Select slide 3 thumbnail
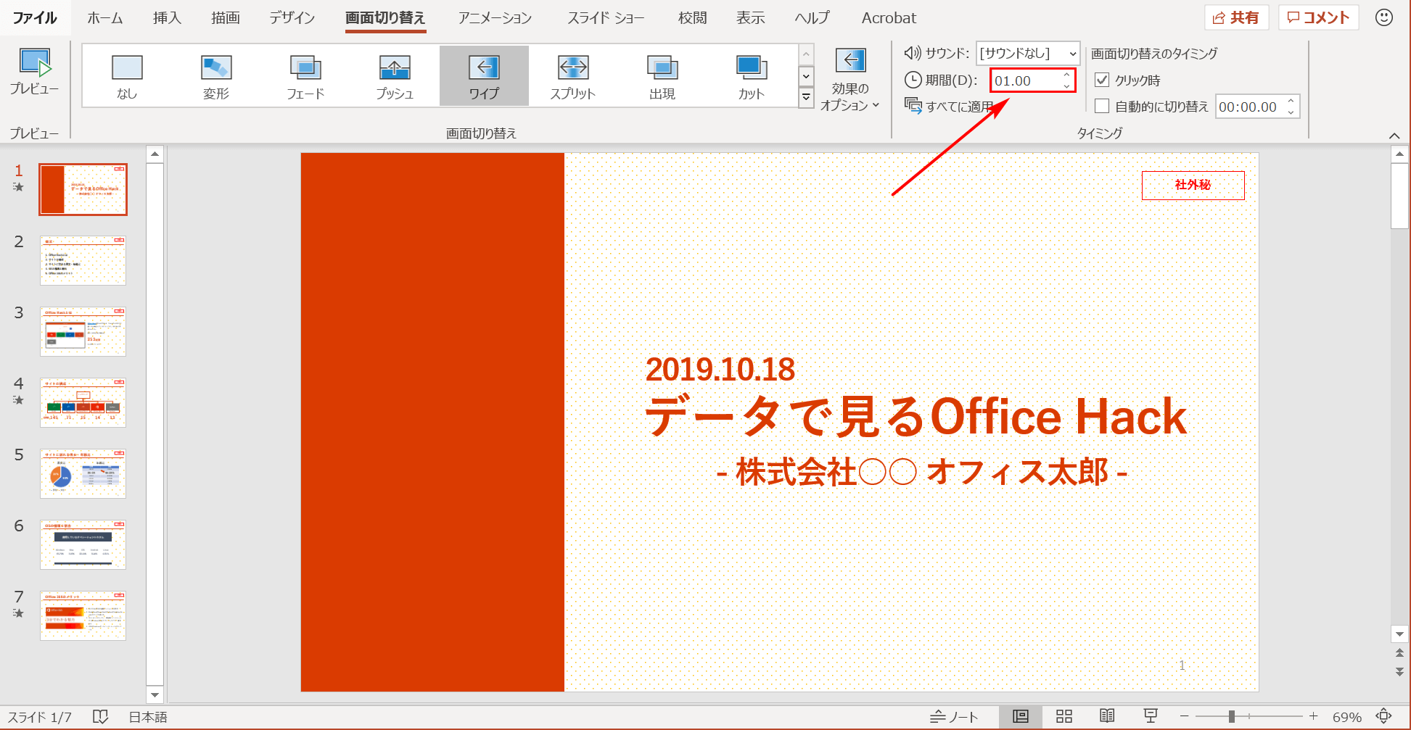Screen dimensions: 1411x730 tap(83, 331)
